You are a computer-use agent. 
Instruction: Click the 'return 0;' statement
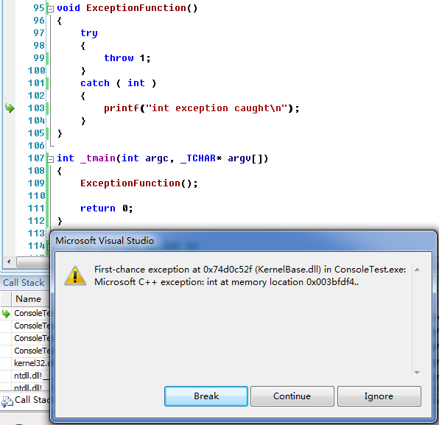tap(106, 208)
